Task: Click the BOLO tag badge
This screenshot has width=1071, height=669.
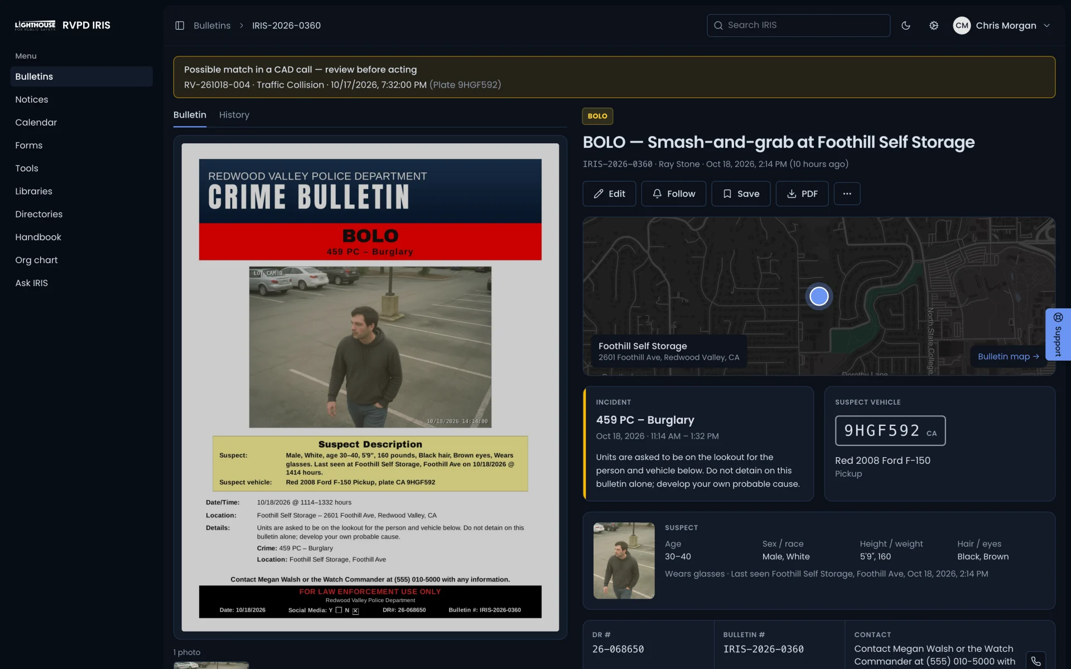Action: (597, 116)
